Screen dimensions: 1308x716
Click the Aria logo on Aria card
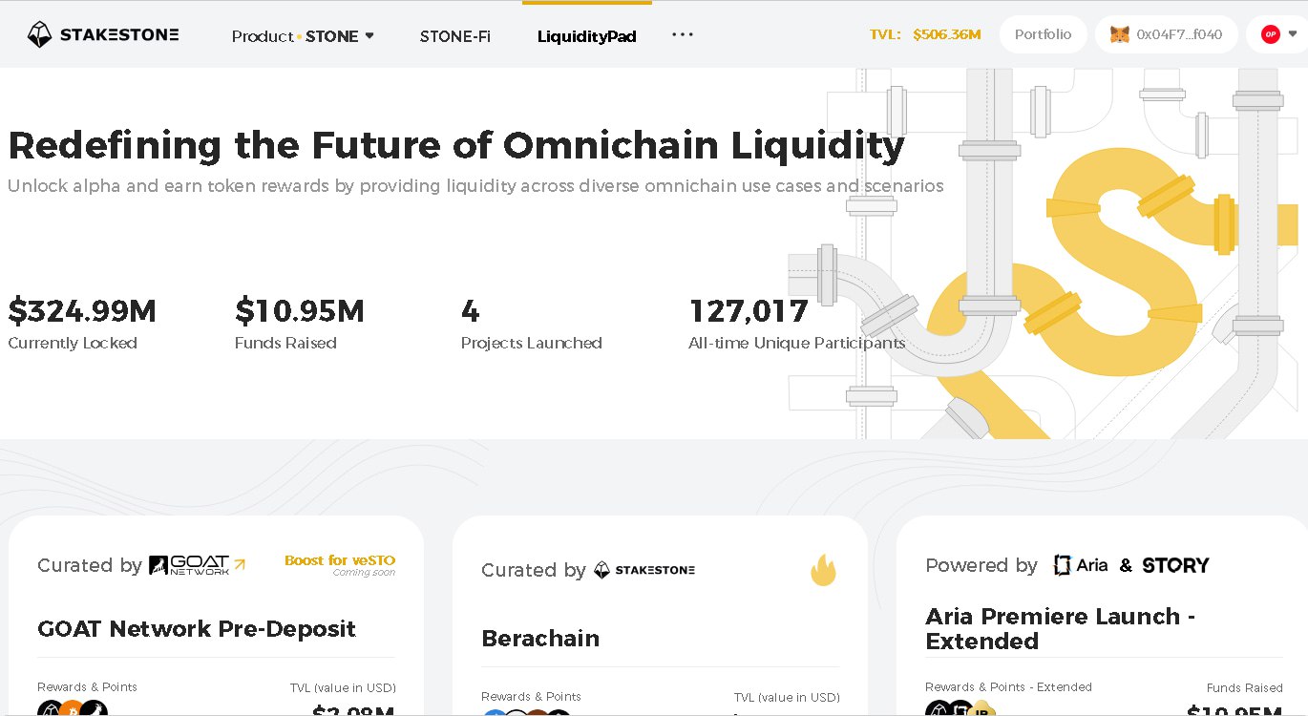coord(1081,565)
